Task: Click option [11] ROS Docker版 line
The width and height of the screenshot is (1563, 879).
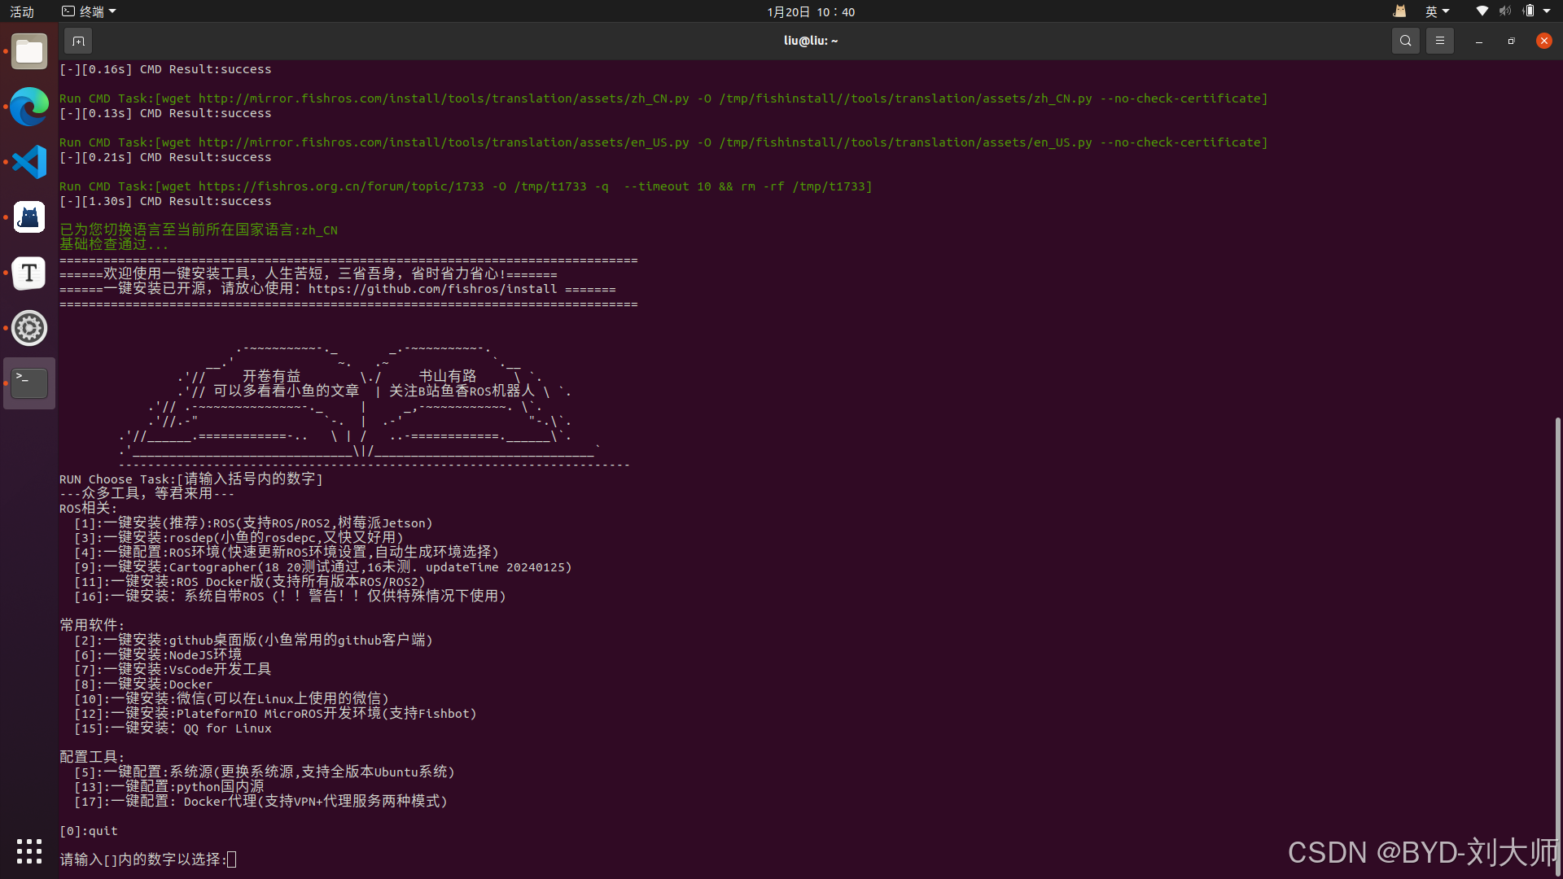Action: click(250, 582)
